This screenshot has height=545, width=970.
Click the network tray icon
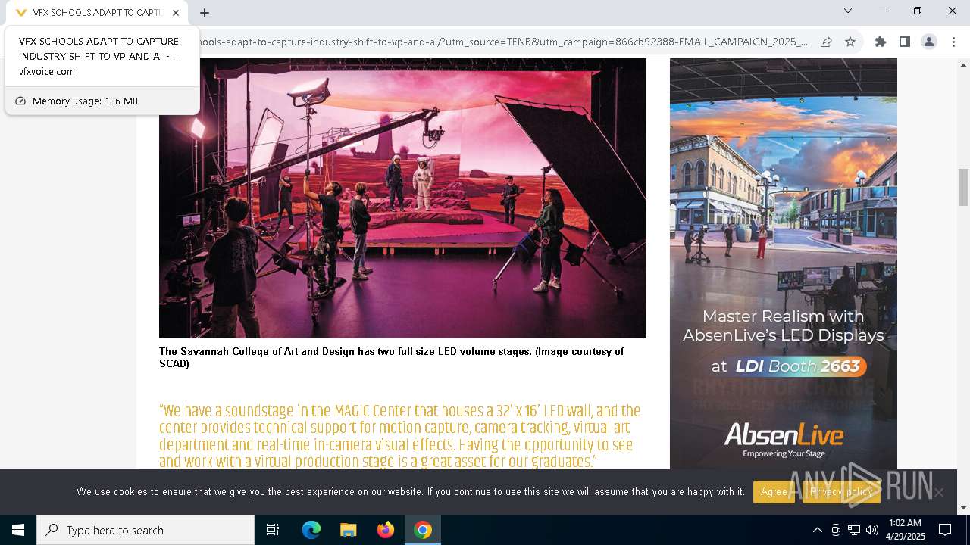click(x=854, y=530)
